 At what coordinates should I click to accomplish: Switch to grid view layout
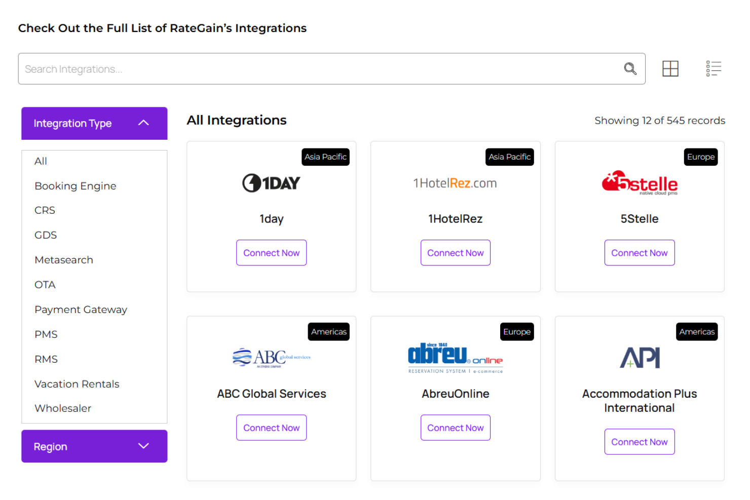coord(670,68)
